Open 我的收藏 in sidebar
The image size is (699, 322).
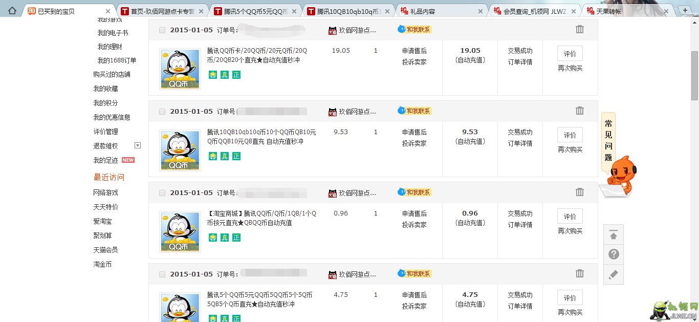105,89
